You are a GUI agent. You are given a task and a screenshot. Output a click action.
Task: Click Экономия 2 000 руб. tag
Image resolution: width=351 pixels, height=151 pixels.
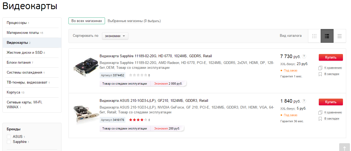[168, 84]
